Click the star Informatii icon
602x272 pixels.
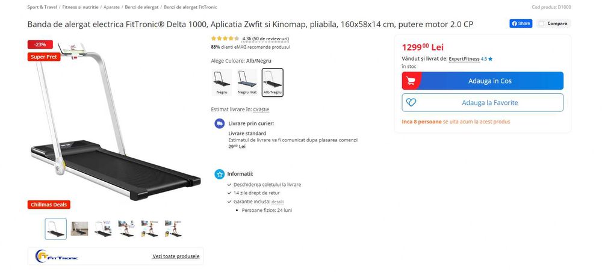(x=220, y=174)
